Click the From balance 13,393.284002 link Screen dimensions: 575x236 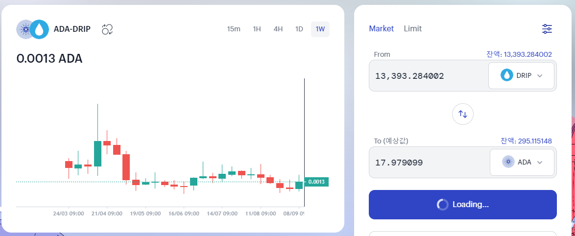tap(519, 54)
